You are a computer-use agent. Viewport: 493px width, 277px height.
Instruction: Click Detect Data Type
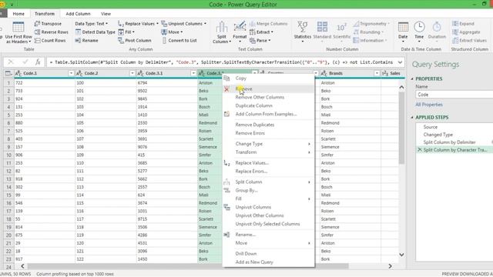(x=96, y=32)
